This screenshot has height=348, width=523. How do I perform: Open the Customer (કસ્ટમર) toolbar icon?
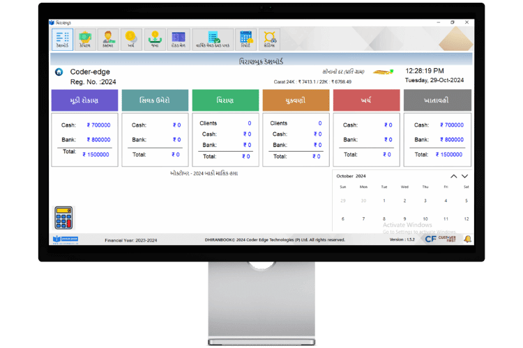point(107,39)
